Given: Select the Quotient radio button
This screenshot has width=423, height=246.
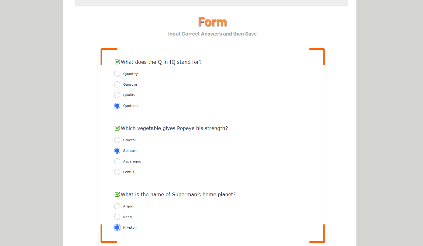Looking at the screenshot, I should click(x=117, y=106).
